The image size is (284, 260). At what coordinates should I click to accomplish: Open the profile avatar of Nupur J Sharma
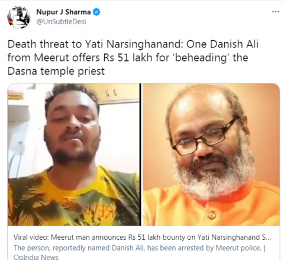coord(19,17)
